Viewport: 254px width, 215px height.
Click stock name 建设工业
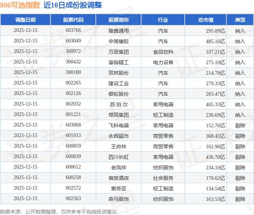pyautogui.click(x=119, y=83)
